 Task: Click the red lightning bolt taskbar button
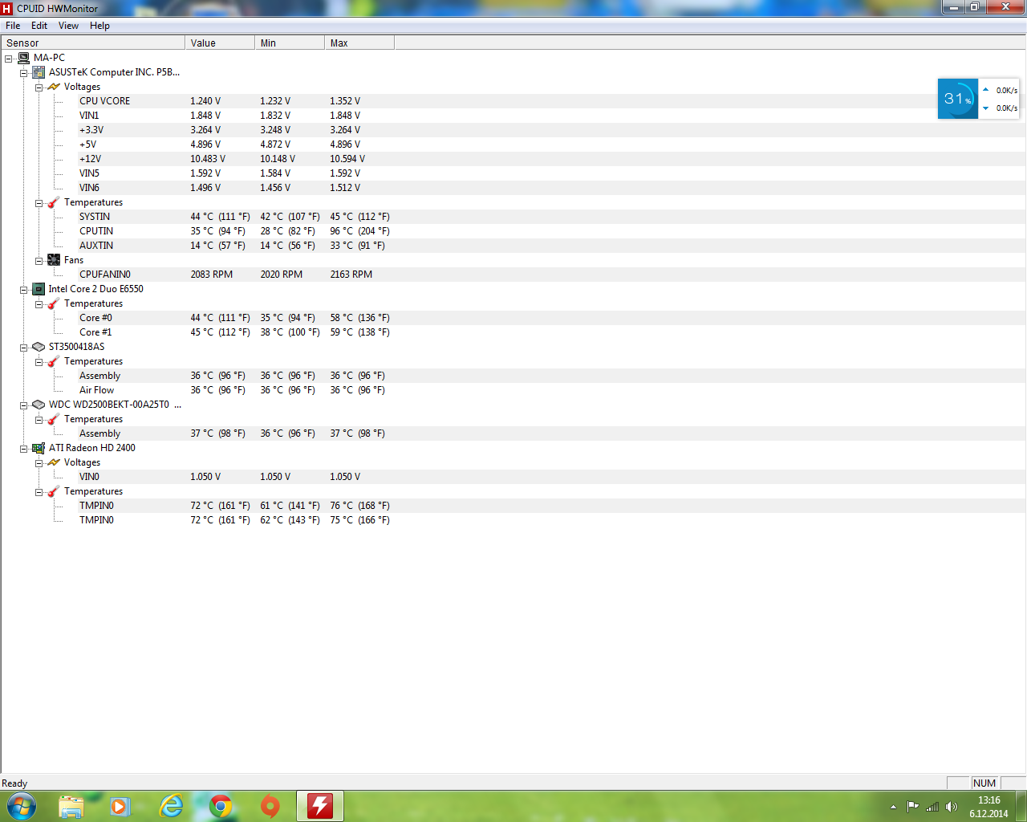click(x=320, y=806)
